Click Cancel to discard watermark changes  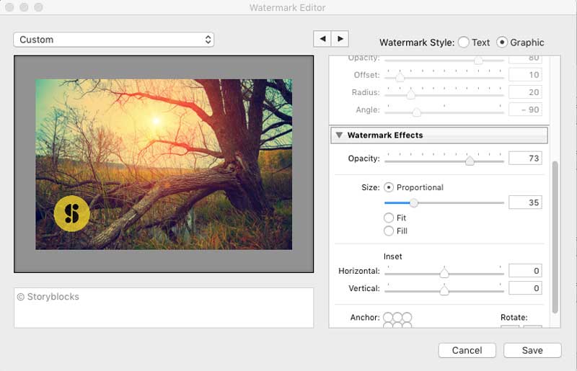pos(467,350)
